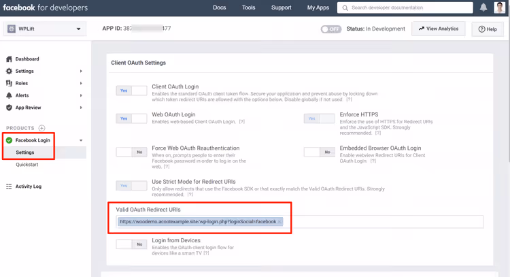Expand the Roles sidebar arrow
510x277 pixels.
point(81,83)
